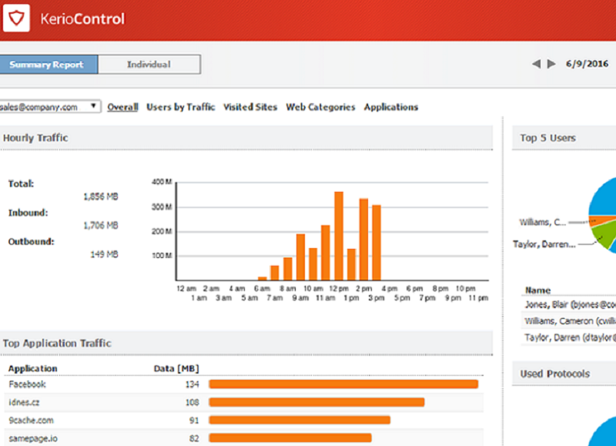616x446 pixels.
Task: Go to previous date with left arrow
Action: (536, 64)
